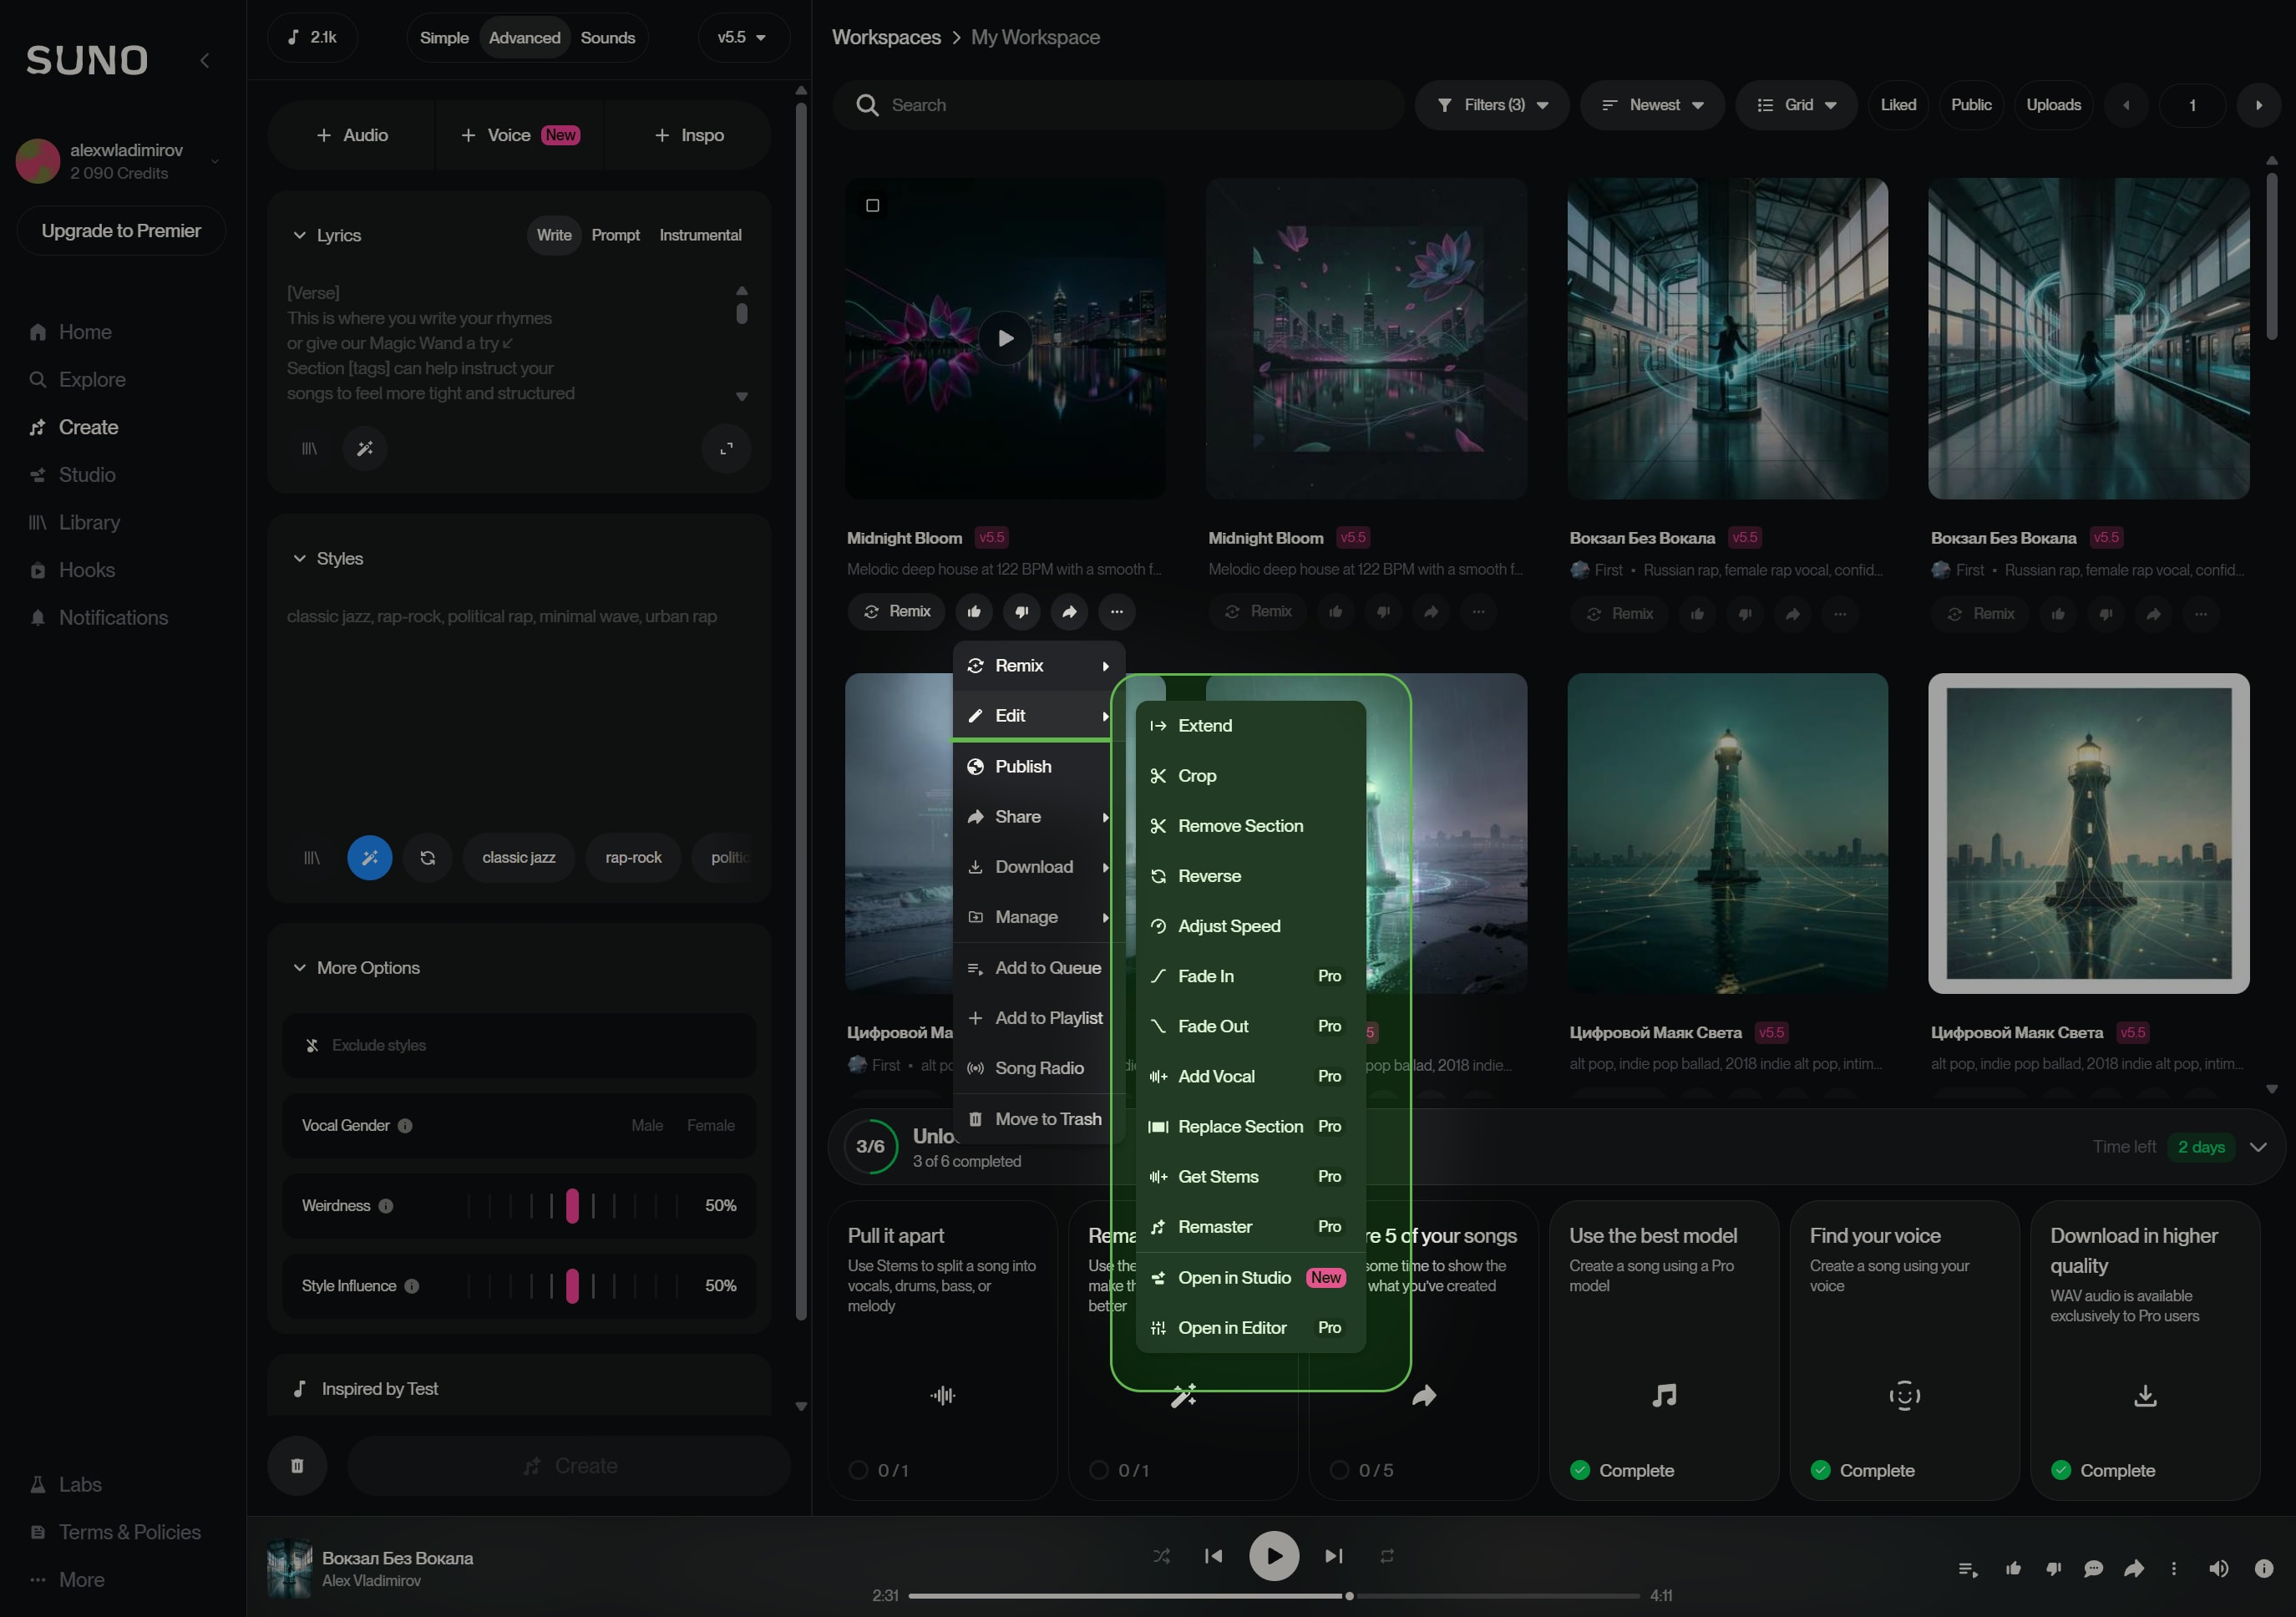Choose Extend from the Edit submenu
Image resolution: width=2296 pixels, height=1617 pixels.
pyautogui.click(x=1251, y=726)
